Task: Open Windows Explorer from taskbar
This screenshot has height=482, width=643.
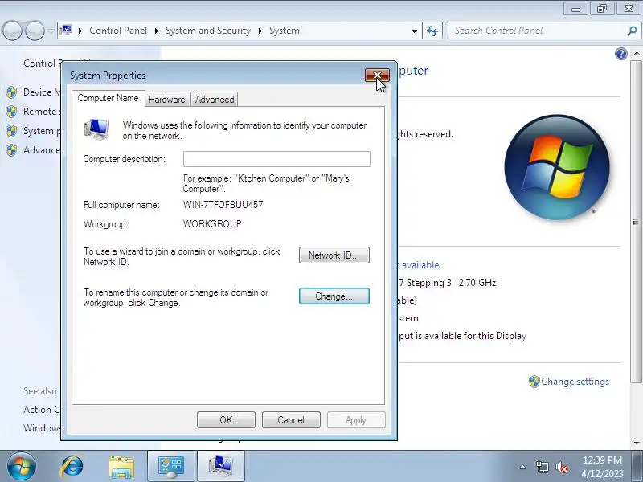Action: [x=121, y=467]
